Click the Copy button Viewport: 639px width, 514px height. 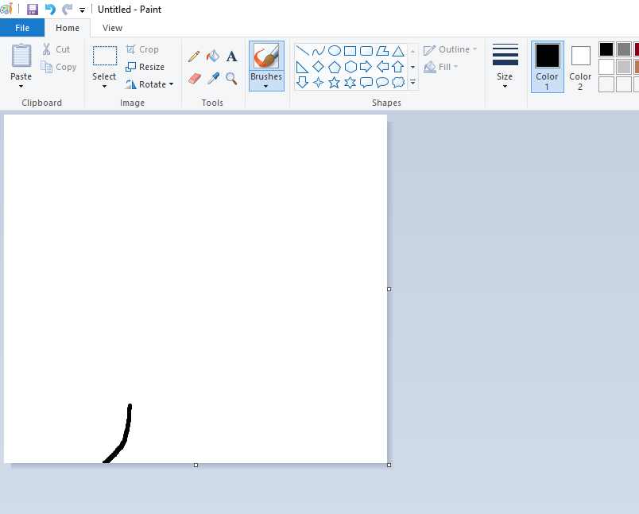tap(59, 67)
